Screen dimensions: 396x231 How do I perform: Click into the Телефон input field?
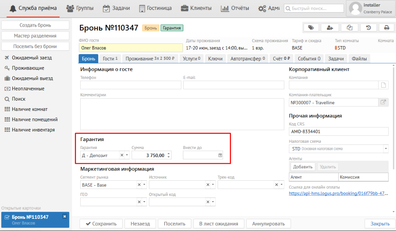[x=131, y=85]
